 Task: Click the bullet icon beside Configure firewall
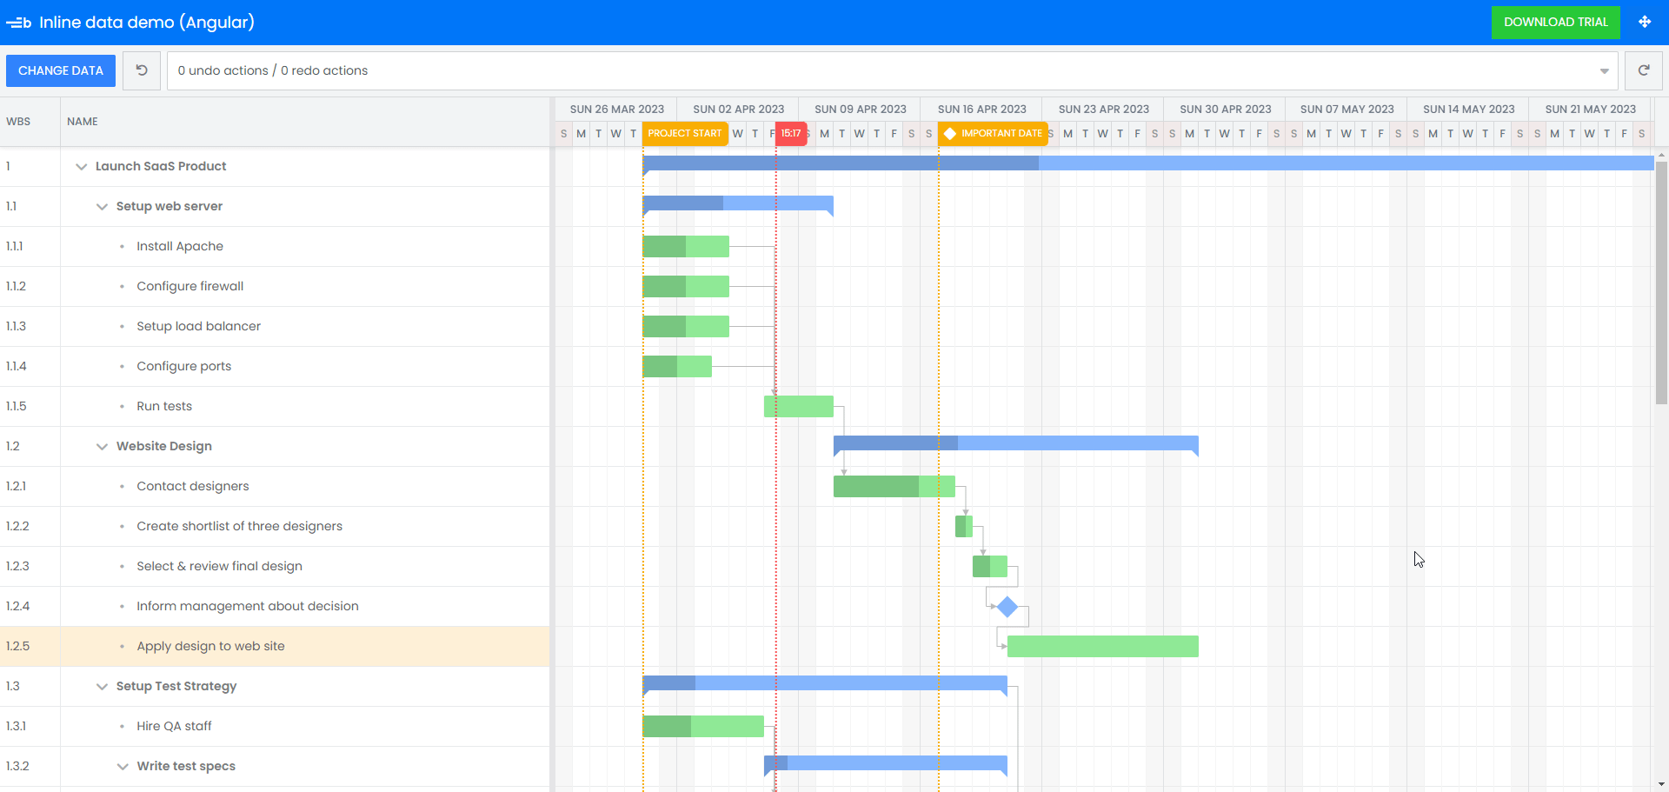(122, 286)
